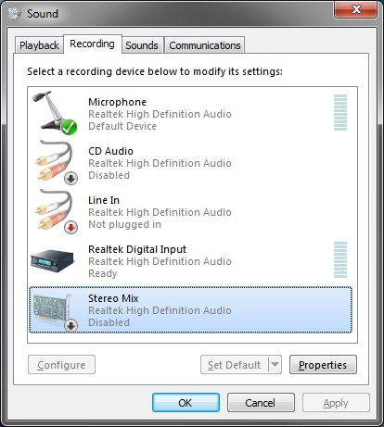Image resolution: width=384 pixels, height=427 pixels.
Task: Click the Properties button
Action: pos(323,365)
